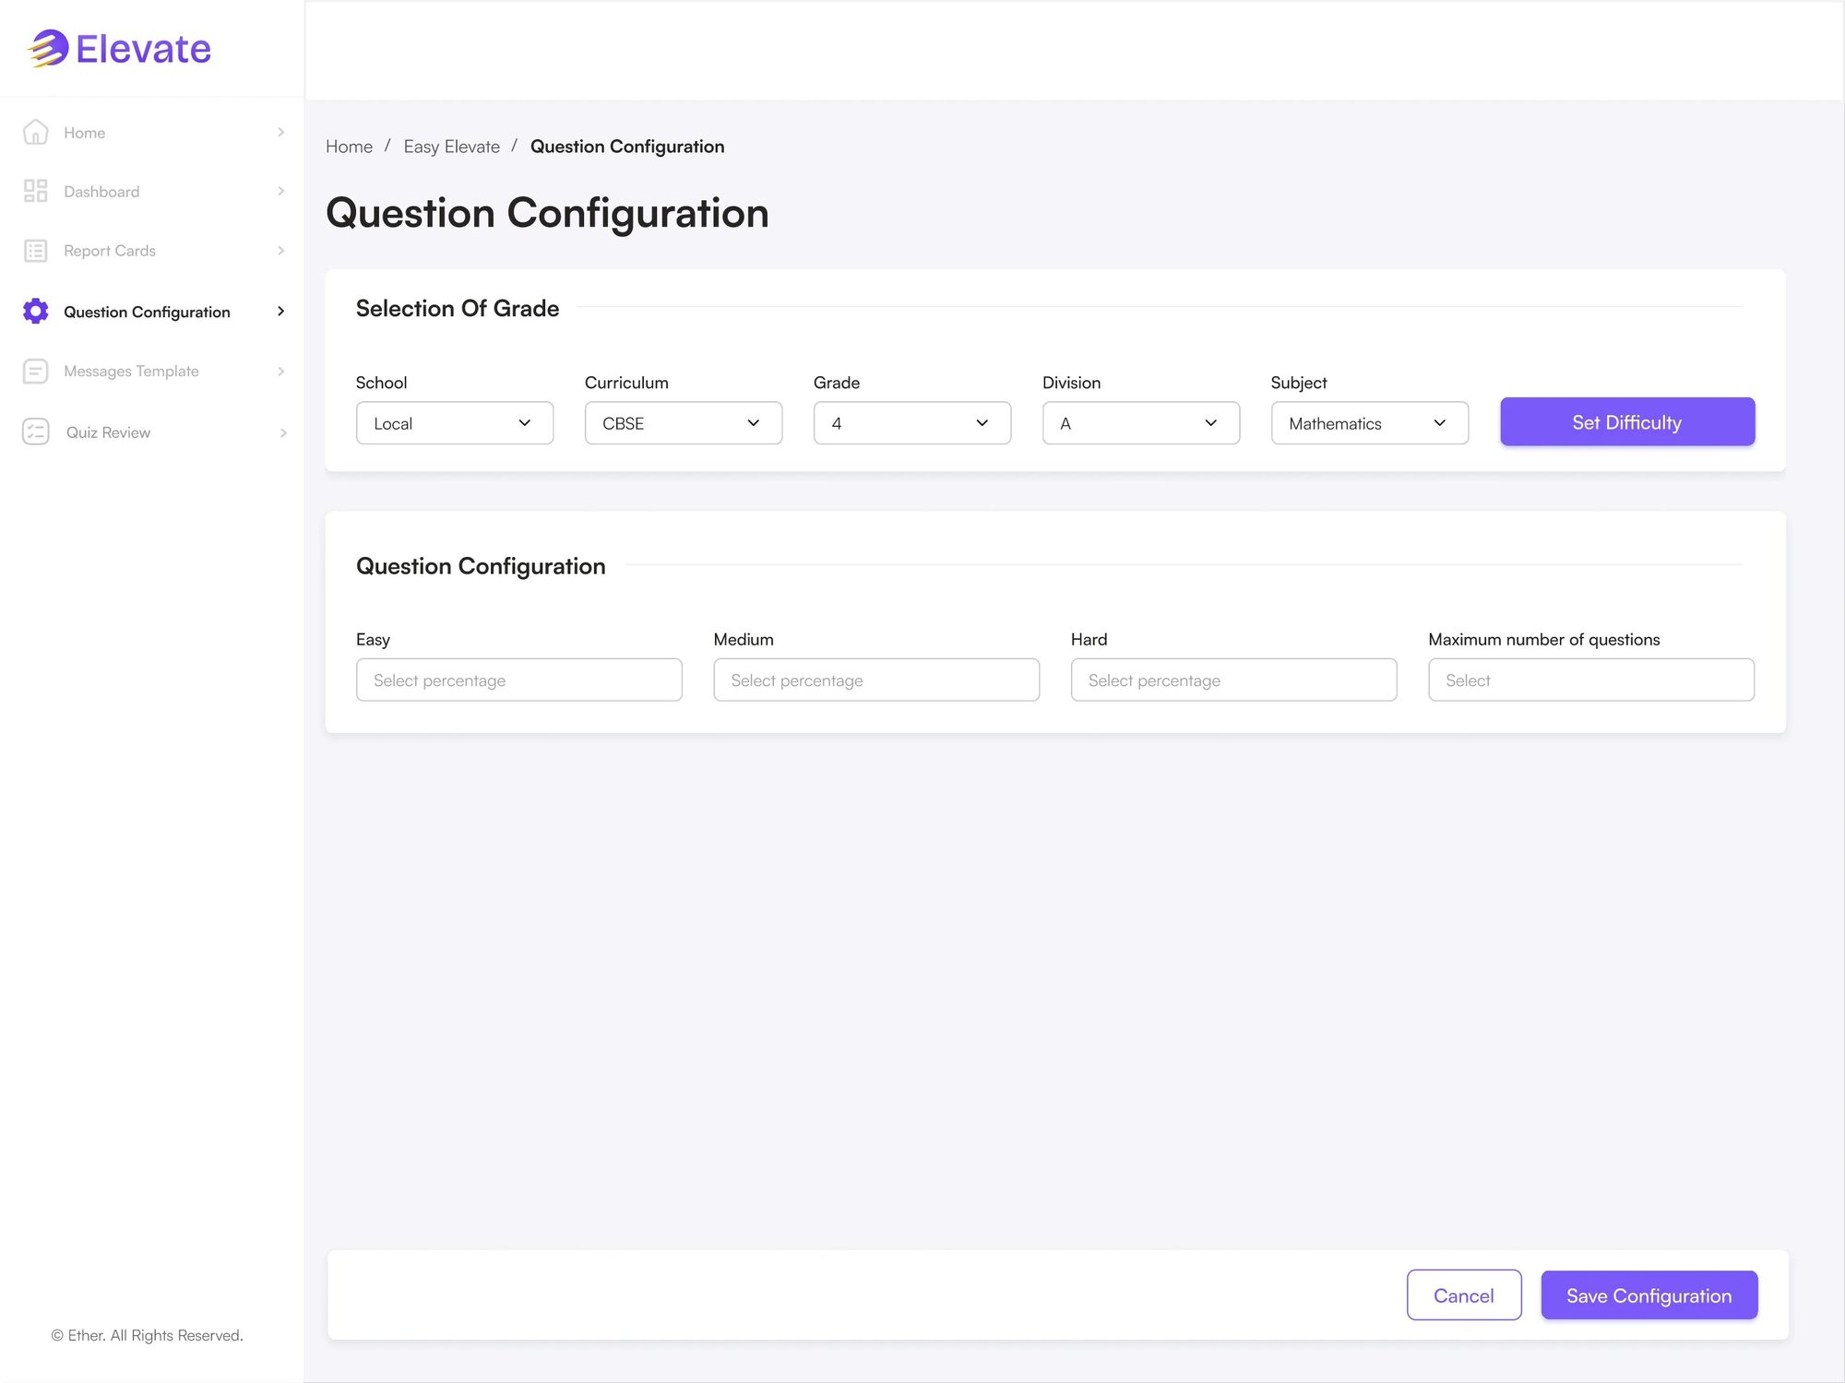This screenshot has width=1845, height=1383.
Task: Expand the Home sidebar chevron
Action: 280,132
